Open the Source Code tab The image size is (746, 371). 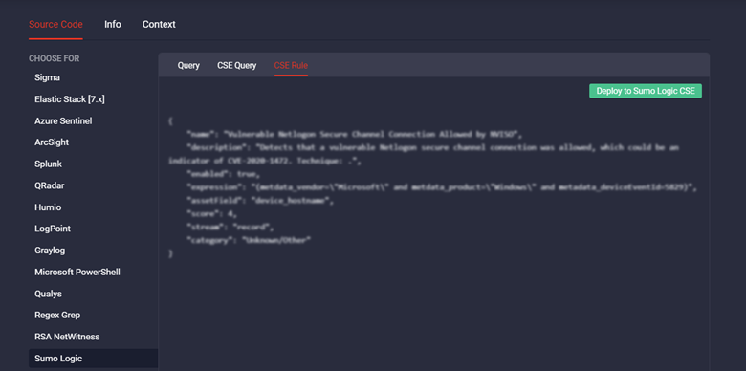point(55,24)
